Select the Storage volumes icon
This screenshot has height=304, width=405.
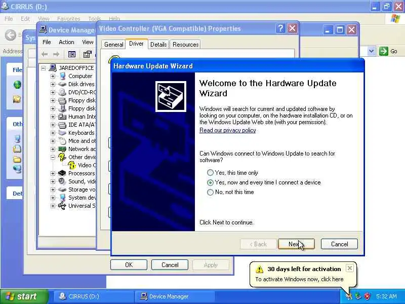point(62,189)
